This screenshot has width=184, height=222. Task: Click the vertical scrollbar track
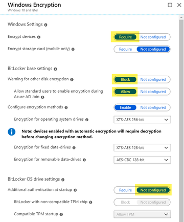181,120
